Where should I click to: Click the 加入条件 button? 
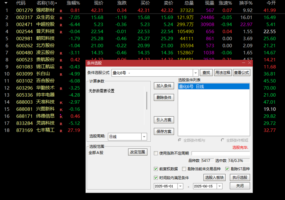[164, 86]
